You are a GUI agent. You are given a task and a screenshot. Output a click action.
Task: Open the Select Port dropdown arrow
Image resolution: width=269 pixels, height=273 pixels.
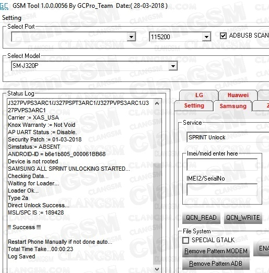click(x=131, y=37)
